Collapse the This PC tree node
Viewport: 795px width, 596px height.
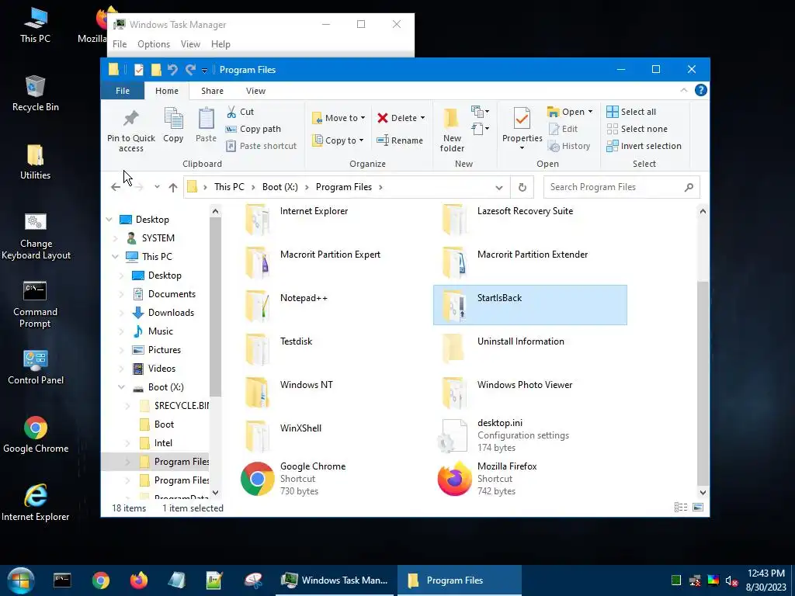point(115,256)
